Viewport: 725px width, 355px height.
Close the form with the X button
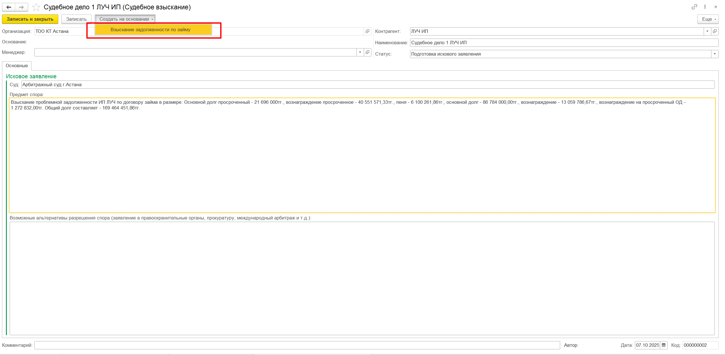[716, 7]
